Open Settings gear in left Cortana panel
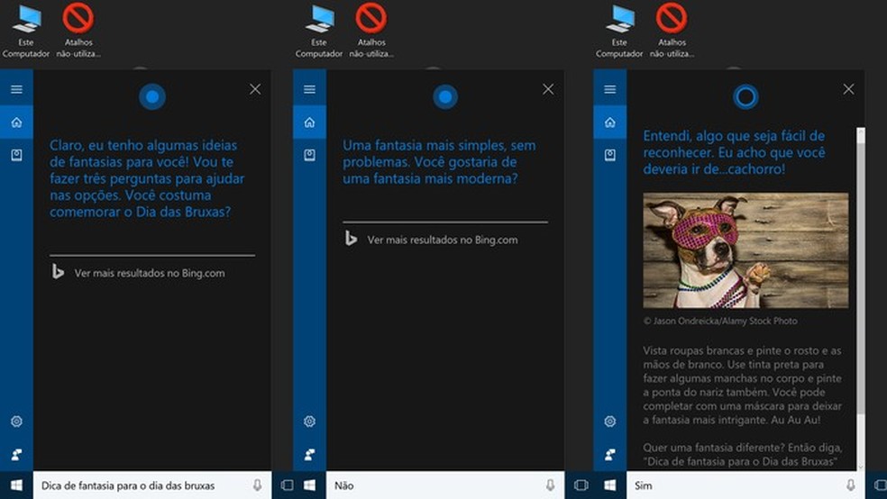 pyautogui.click(x=16, y=421)
